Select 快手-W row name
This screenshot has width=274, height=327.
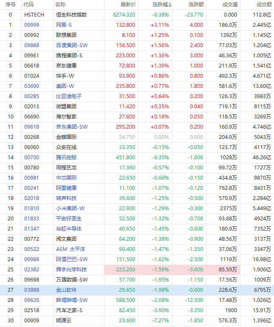[65, 76]
